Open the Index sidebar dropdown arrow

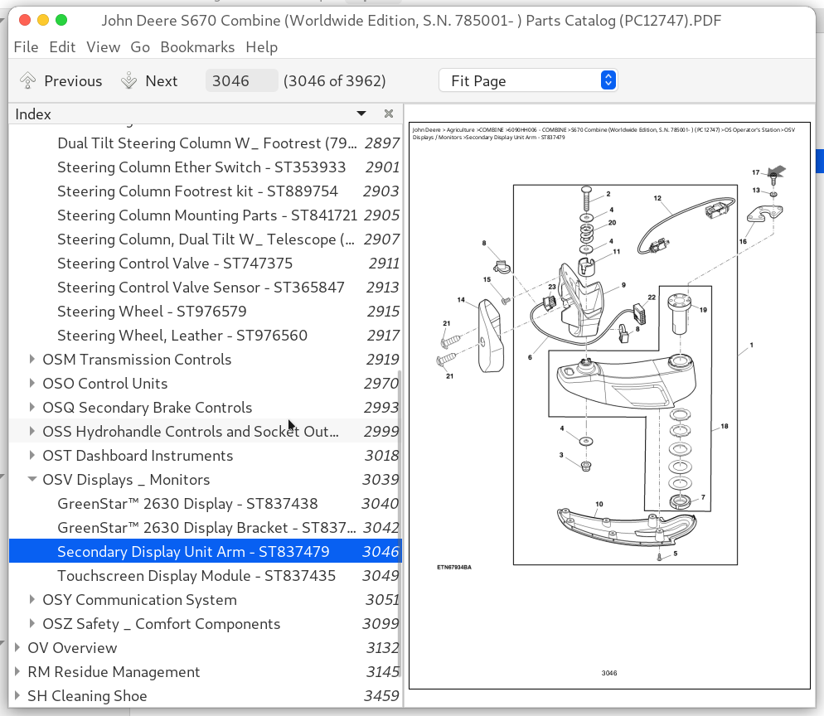click(361, 114)
